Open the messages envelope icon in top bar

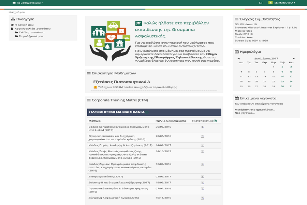(x=261, y=3)
